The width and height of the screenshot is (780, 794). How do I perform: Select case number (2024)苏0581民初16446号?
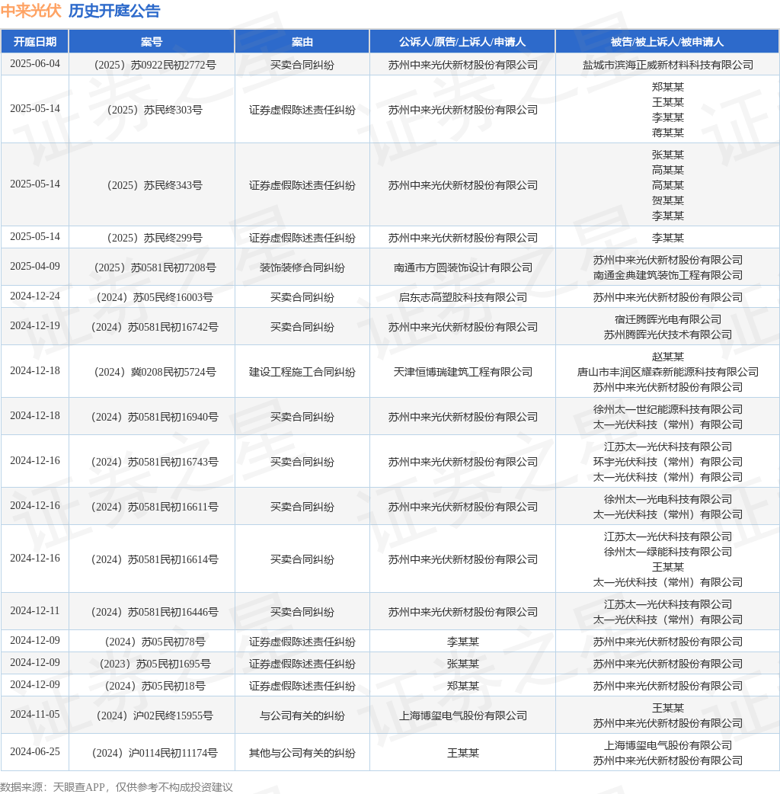[x=152, y=613]
